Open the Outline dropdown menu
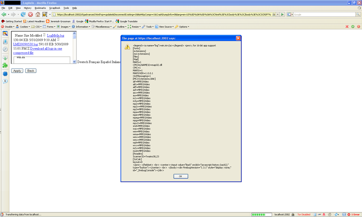Image resolution: width=362 pixels, height=217 pixels. tap(119, 27)
